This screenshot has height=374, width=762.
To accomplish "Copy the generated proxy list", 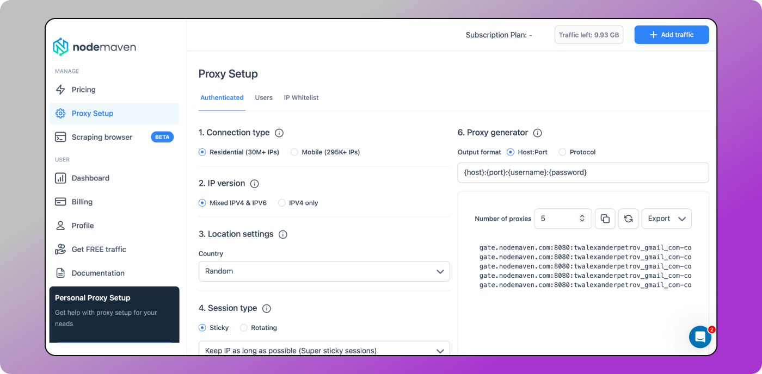I will pyautogui.click(x=605, y=218).
